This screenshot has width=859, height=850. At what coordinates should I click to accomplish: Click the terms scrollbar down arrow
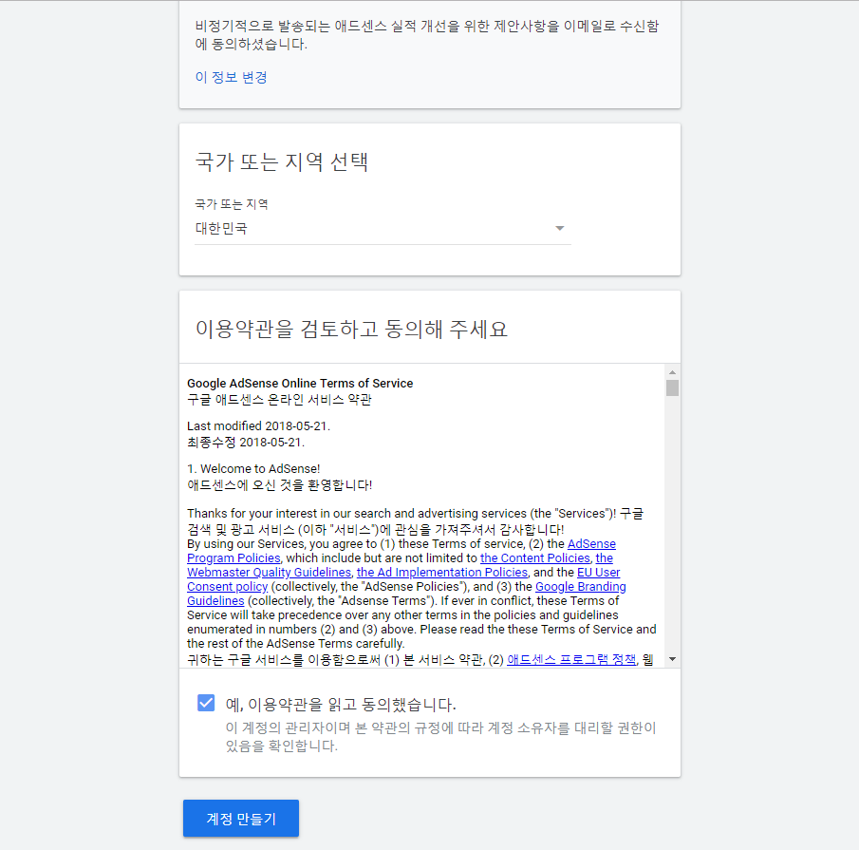(672, 659)
